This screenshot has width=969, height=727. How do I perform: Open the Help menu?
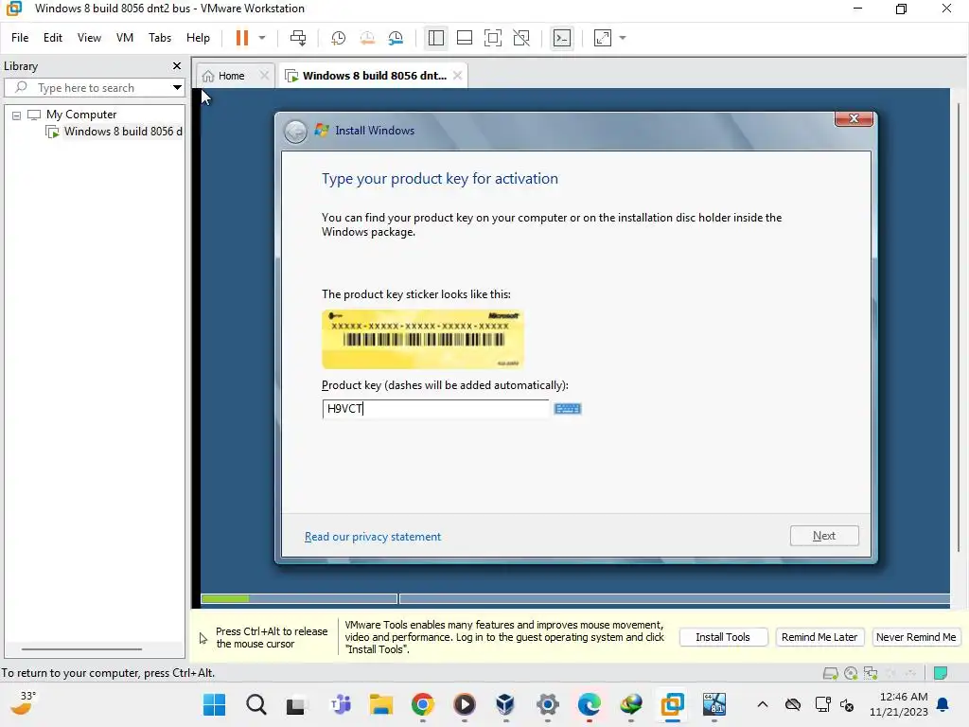198,38
